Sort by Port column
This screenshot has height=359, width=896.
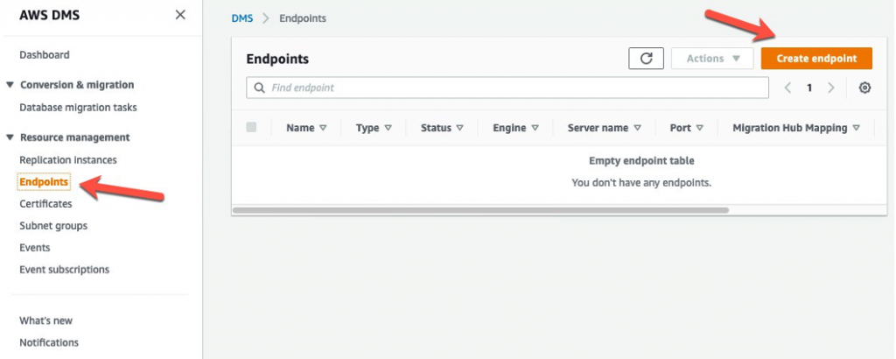(686, 128)
